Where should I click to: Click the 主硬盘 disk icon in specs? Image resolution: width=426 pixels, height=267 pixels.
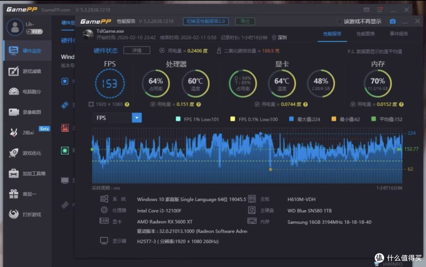[252, 210]
